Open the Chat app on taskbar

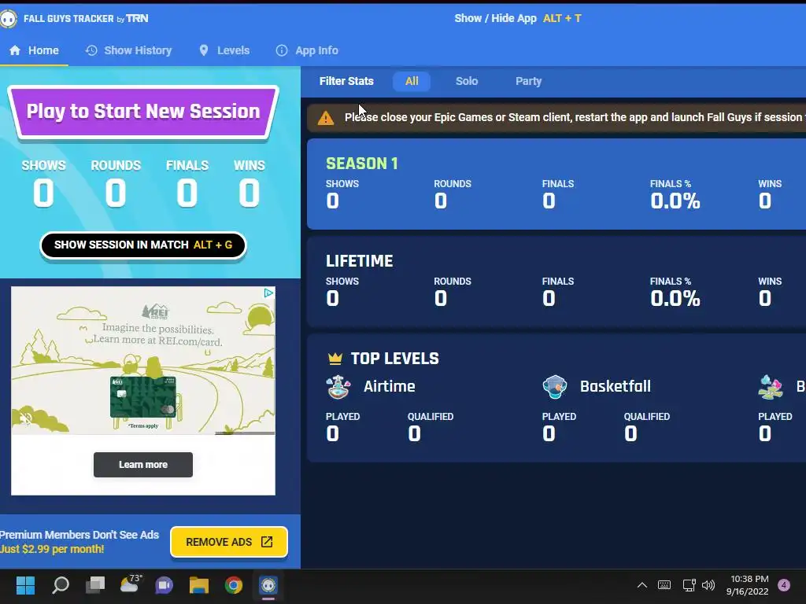(x=165, y=585)
